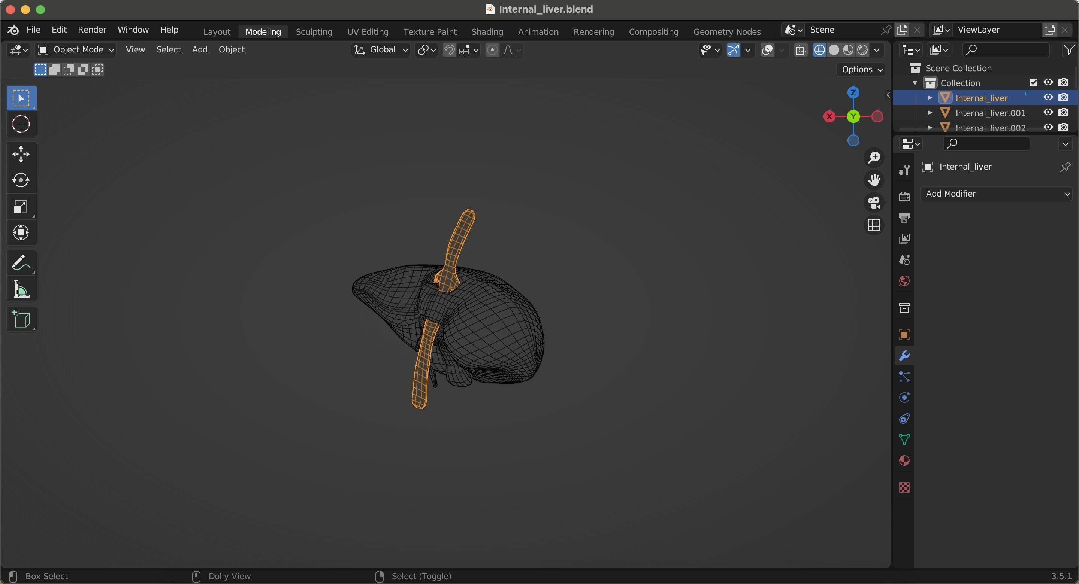Select the Select Box tool

point(21,98)
